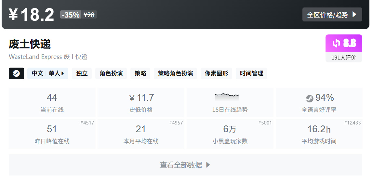
Task: Click the original price ¥28 text
Action: (89, 15)
